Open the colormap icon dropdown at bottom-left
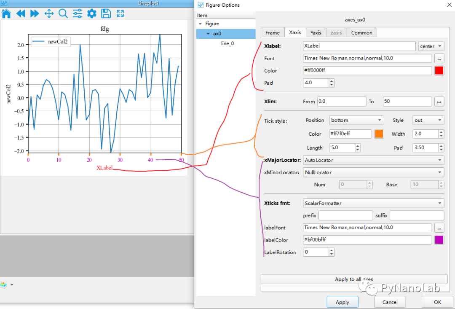The image size is (455, 309). tap(12, 285)
